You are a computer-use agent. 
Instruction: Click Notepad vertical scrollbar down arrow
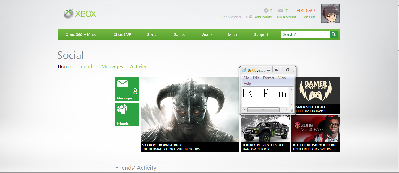tap(291, 105)
